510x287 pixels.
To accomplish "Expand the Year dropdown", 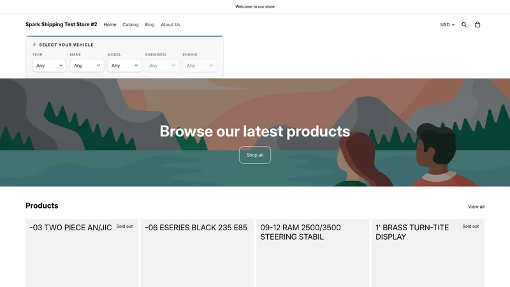I will (49, 66).
